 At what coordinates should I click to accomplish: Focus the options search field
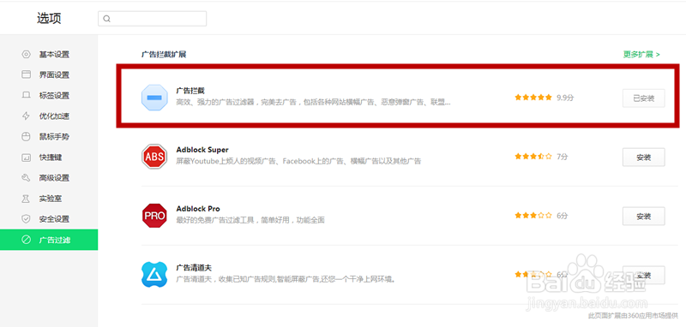coord(153,19)
